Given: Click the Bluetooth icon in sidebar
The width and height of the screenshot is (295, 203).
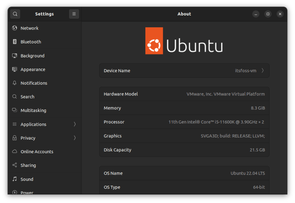Looking at the screenshot, I should coord(15,42).
